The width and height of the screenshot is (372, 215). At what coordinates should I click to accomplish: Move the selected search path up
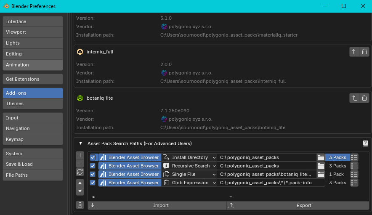point(80,183)
